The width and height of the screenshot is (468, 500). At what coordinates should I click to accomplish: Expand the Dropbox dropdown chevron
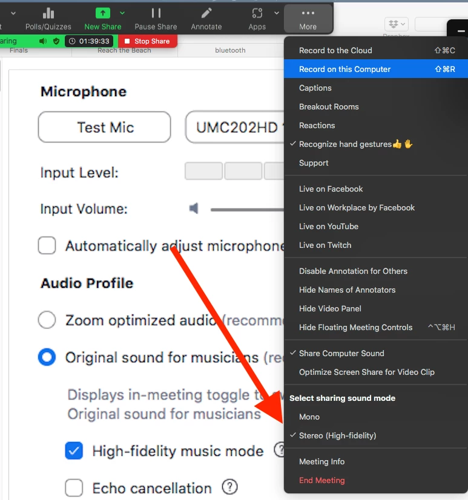click(403, 24)
